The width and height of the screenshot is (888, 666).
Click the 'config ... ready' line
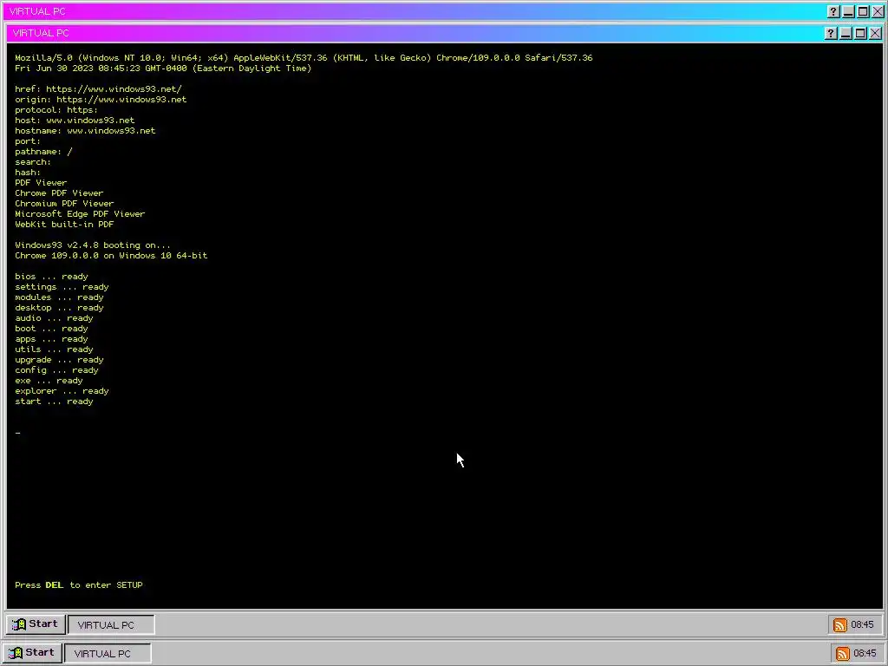[x=56, y=370]
